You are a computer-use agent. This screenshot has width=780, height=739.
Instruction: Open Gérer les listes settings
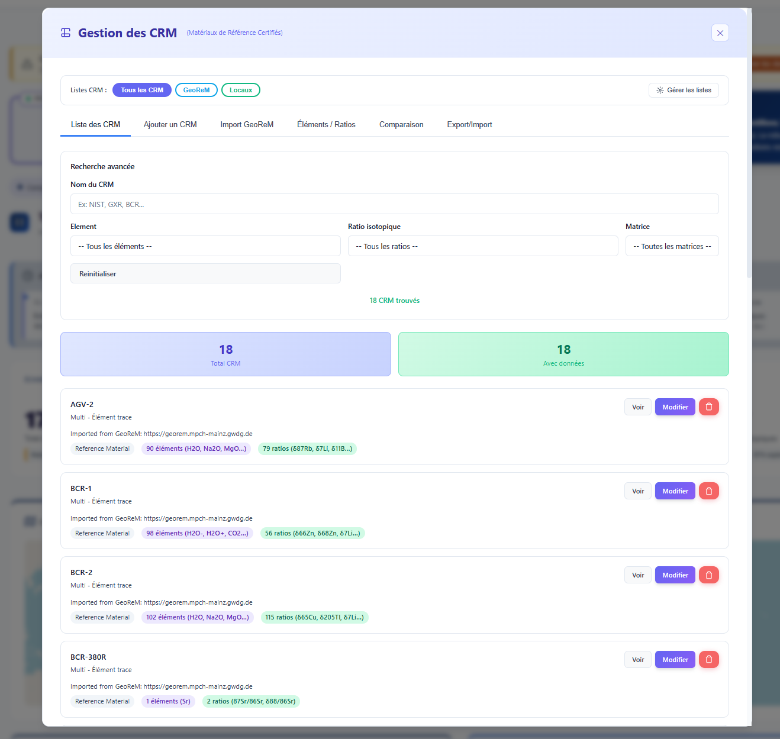684,90
